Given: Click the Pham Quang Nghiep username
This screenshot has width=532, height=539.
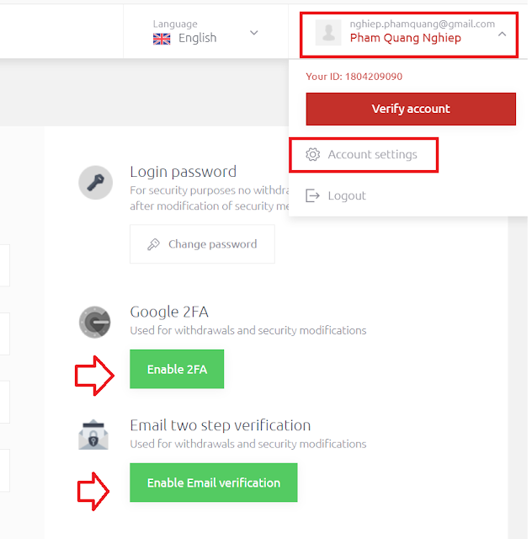Looking at the screenshot, I should click(x=405, y=38).
